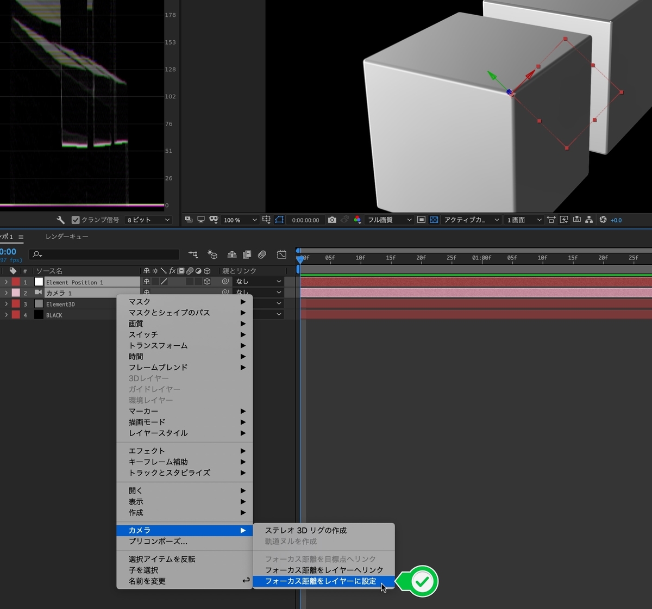The width and height of the screenshot is (652, 609).
Task: Expand the カメラ 1 layer properties
Action: point(6,293)
